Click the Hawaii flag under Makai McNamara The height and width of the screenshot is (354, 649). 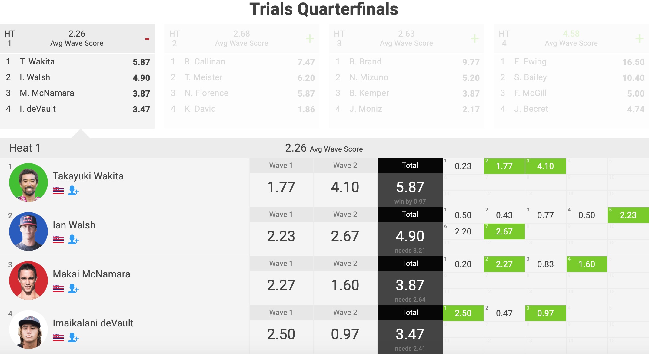58,289
